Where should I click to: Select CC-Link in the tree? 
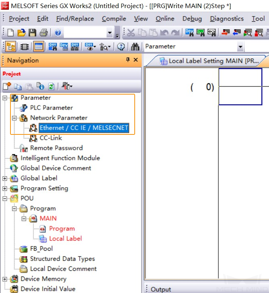click(x=51, y=138)
